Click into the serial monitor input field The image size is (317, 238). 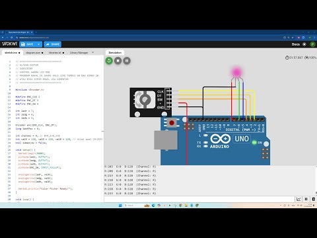pos(199,199)
